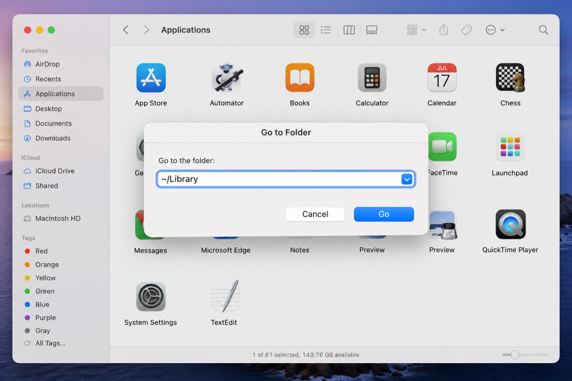Select the TextEdit app icon
The height and width of the screenshot is (381, 572).
[x=225, y=296]
